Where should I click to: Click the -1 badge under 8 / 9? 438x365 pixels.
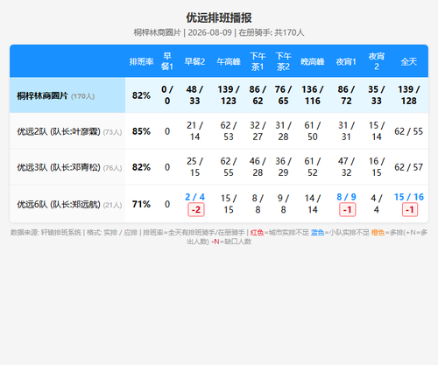tap(347, 210)
